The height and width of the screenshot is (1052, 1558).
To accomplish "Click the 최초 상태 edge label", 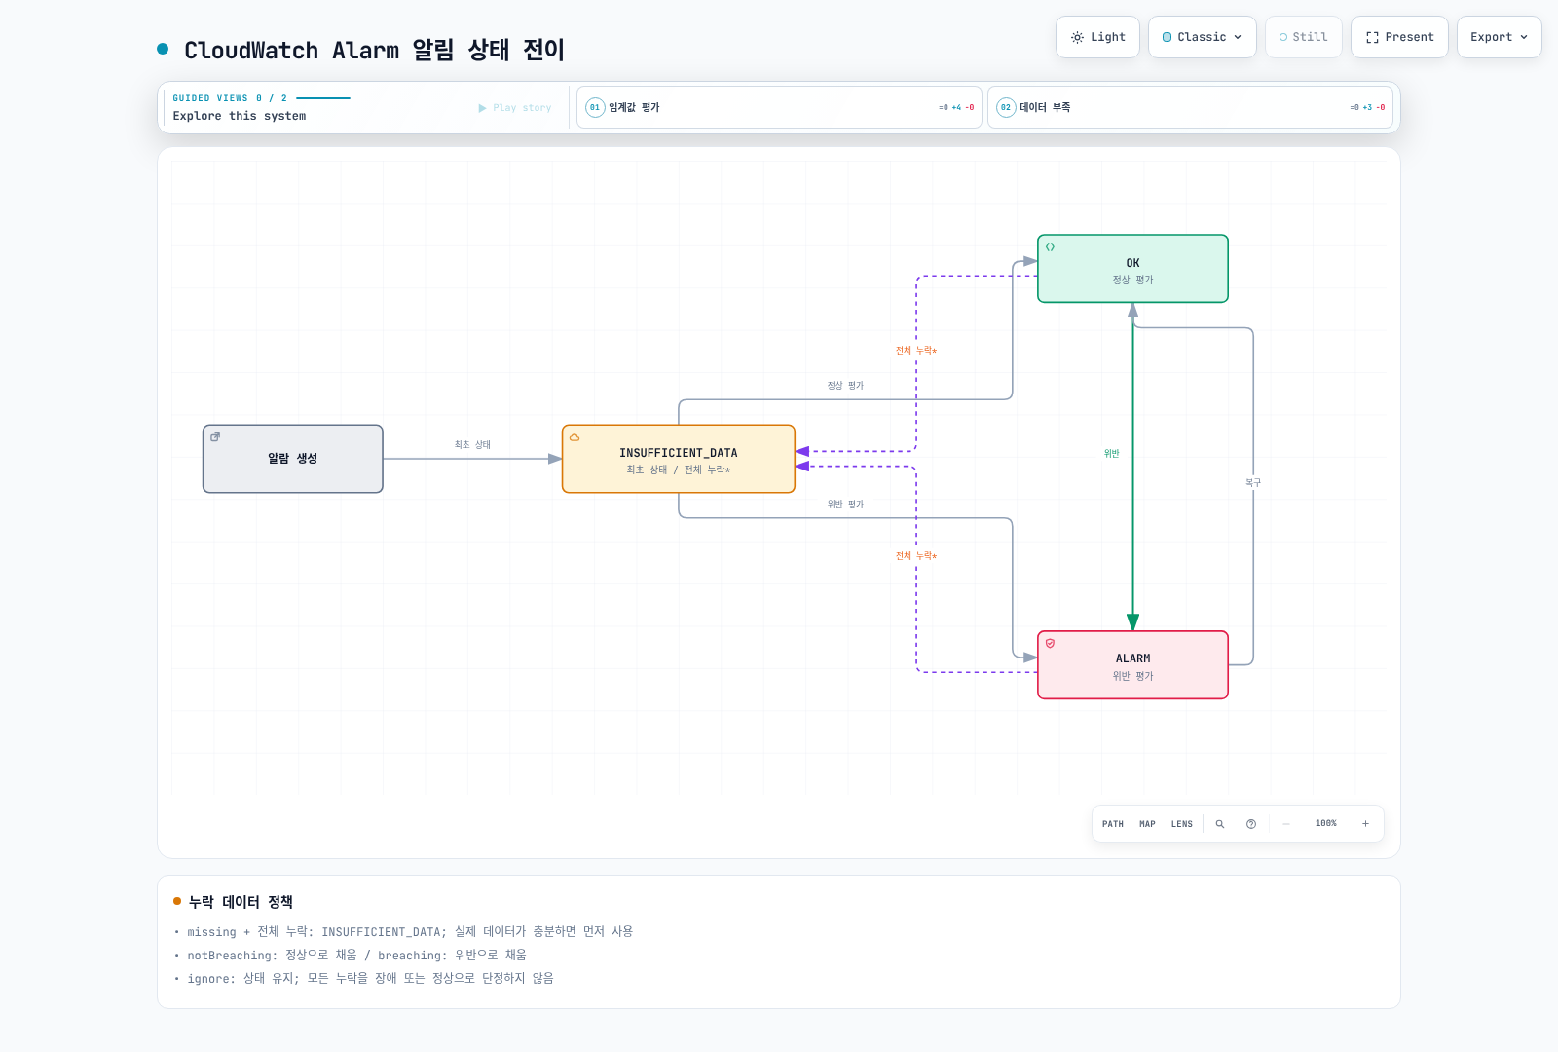I will click(x=472, y=445).
